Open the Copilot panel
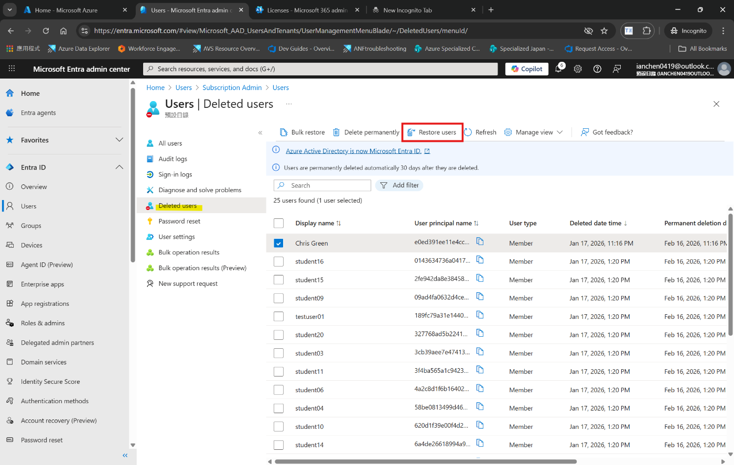 [x=527, y=69]
